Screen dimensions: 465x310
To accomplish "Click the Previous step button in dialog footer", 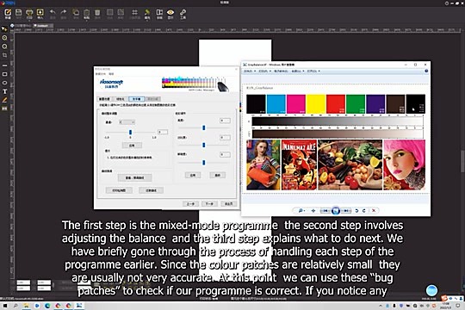I will point(190,204).
